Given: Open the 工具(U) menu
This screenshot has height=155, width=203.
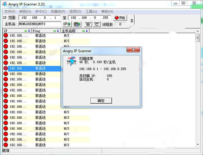Looking at the screenshot, I should [x=91, y=11].
